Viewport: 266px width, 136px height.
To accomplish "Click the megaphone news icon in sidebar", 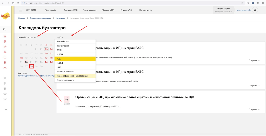I will [5, 83].
